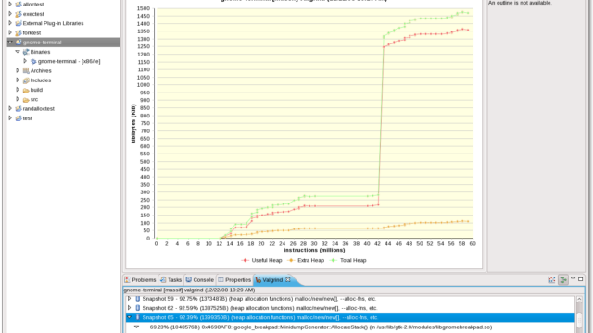Expand the Includes node

click(18, 80)
